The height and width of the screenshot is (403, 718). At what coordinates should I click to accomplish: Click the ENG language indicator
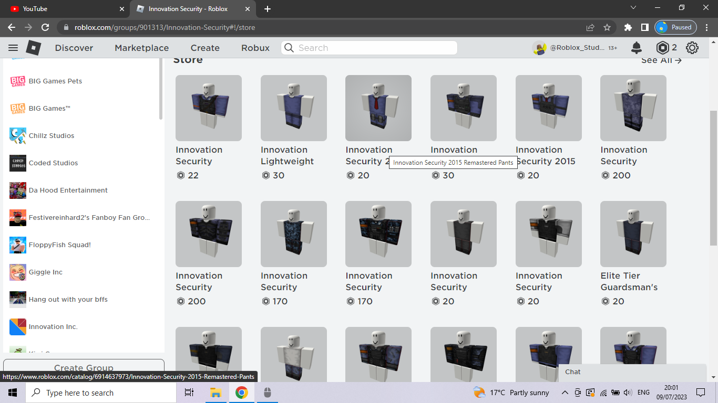tap(643, 393)
